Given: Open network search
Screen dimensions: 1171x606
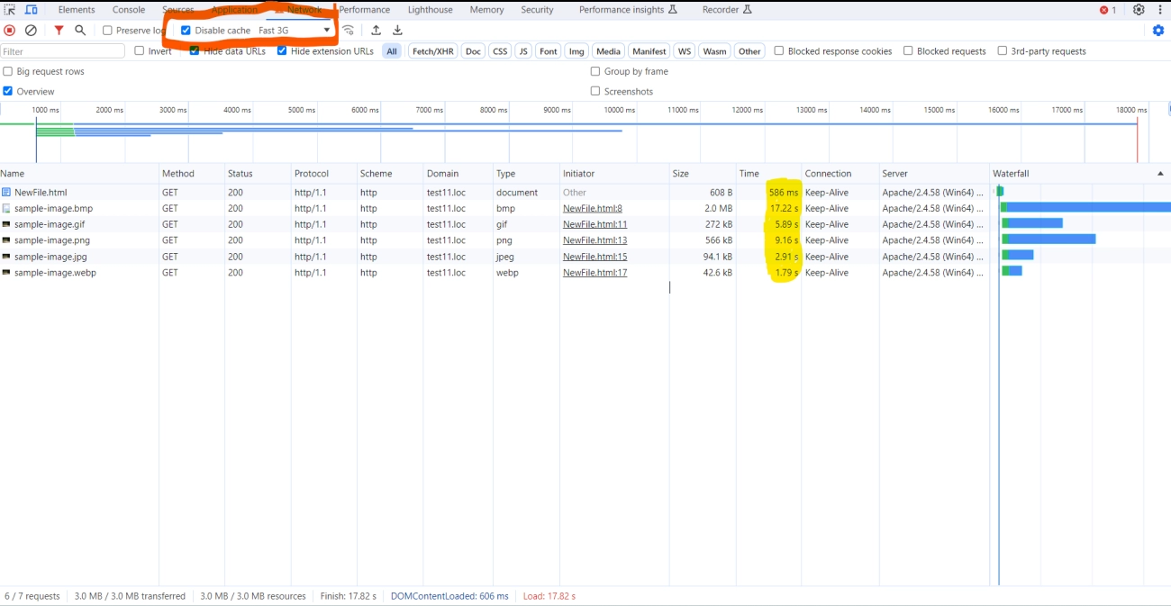Looking at the screenshot, I should coord(80,30).
